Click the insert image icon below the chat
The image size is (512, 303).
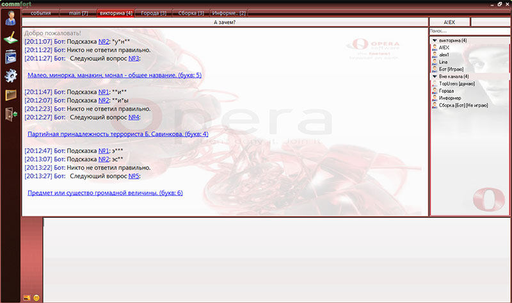pos(27,298)
